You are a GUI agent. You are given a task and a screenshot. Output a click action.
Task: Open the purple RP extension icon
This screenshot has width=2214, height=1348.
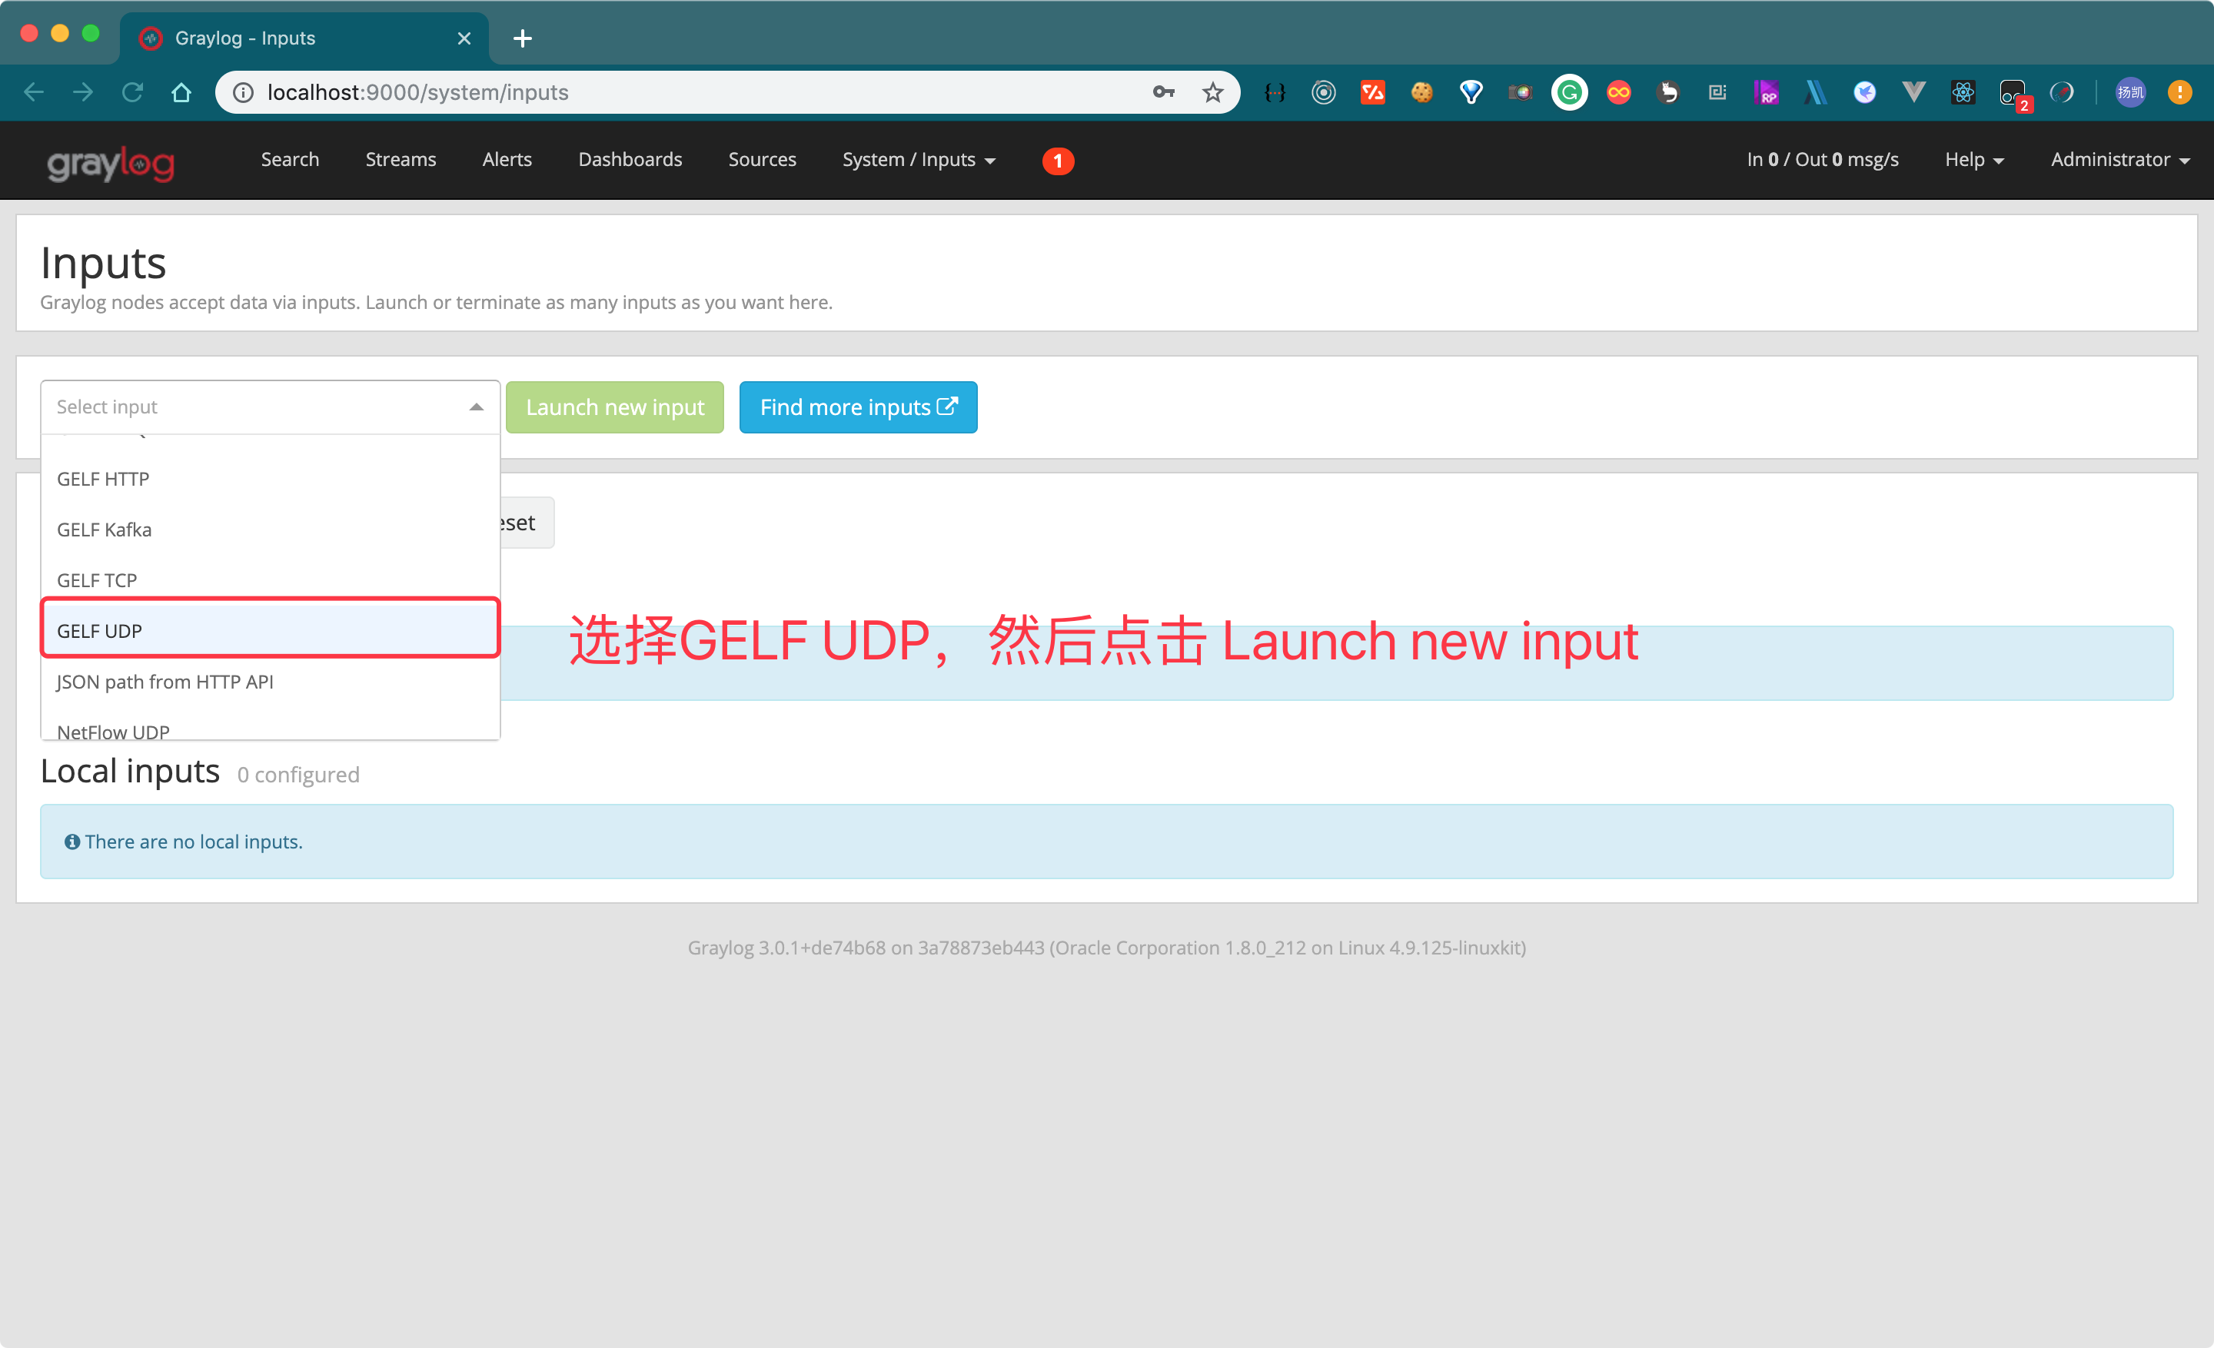(1766, 92)
